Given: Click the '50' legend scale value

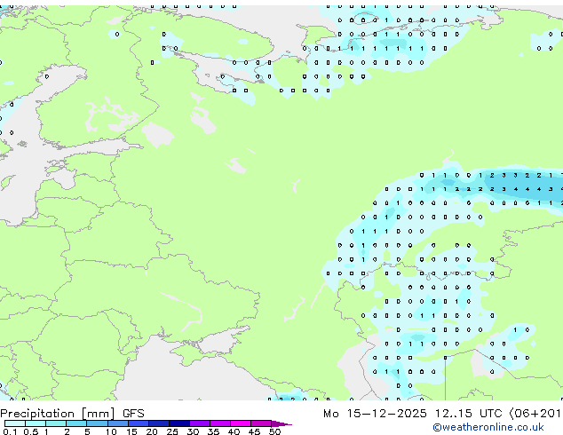Looking at the screenshot, I should [x=274, y=431].
